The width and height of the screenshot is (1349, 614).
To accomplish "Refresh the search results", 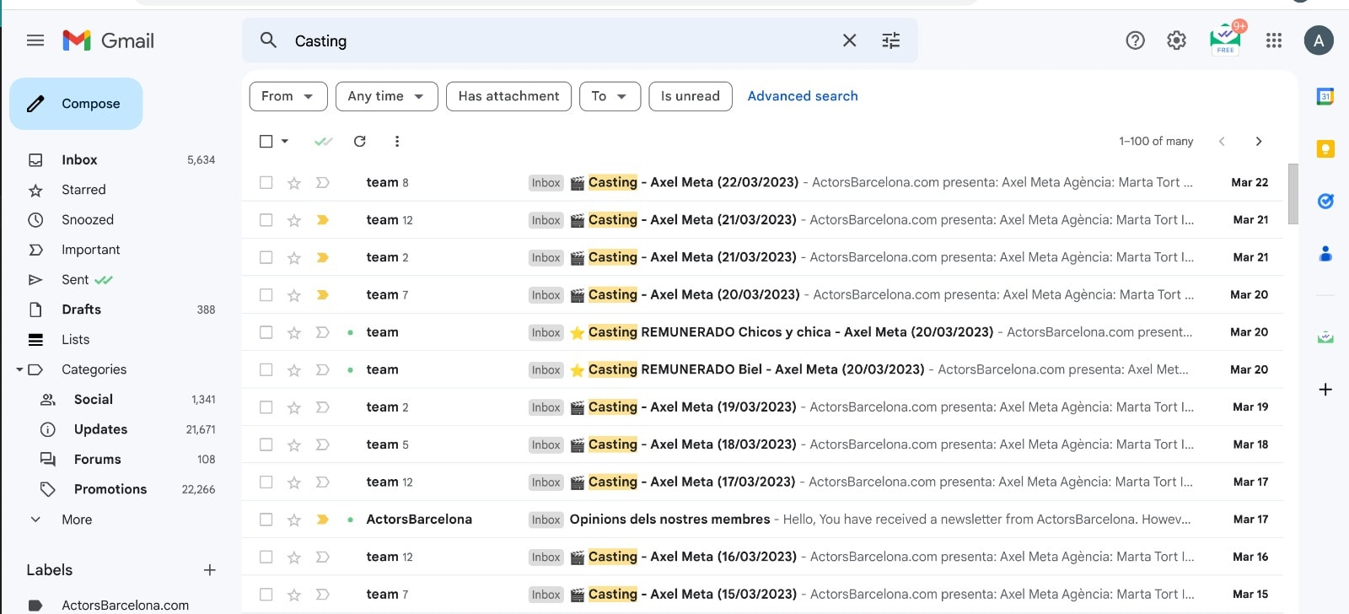I will pyautogui.click(x=360, y=142).
